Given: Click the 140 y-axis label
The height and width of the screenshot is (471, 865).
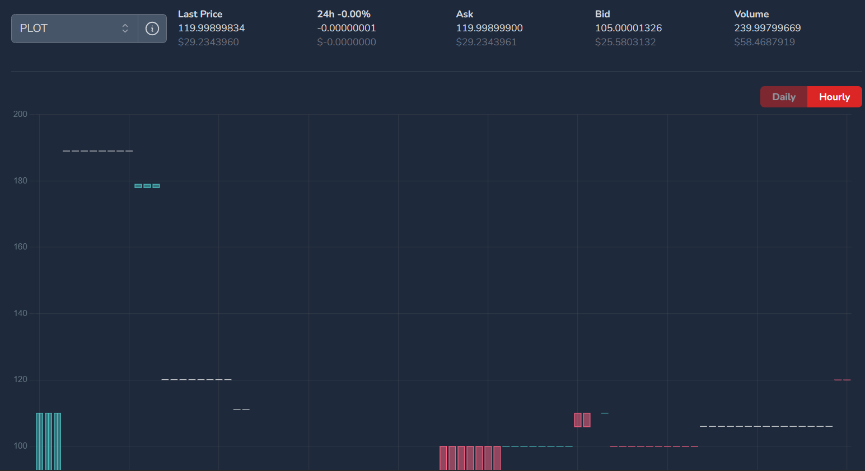Looking at the screenshot, I should coord(20,313).
